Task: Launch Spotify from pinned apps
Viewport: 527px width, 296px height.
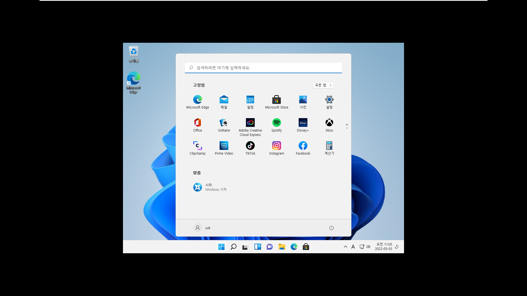Action: tap(277, 125)
